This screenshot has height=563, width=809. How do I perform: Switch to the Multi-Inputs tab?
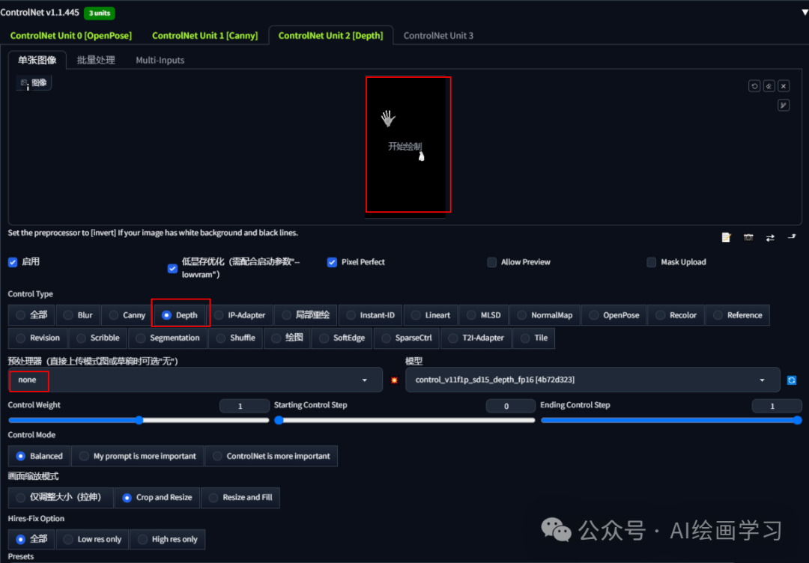tap(160, 60)
